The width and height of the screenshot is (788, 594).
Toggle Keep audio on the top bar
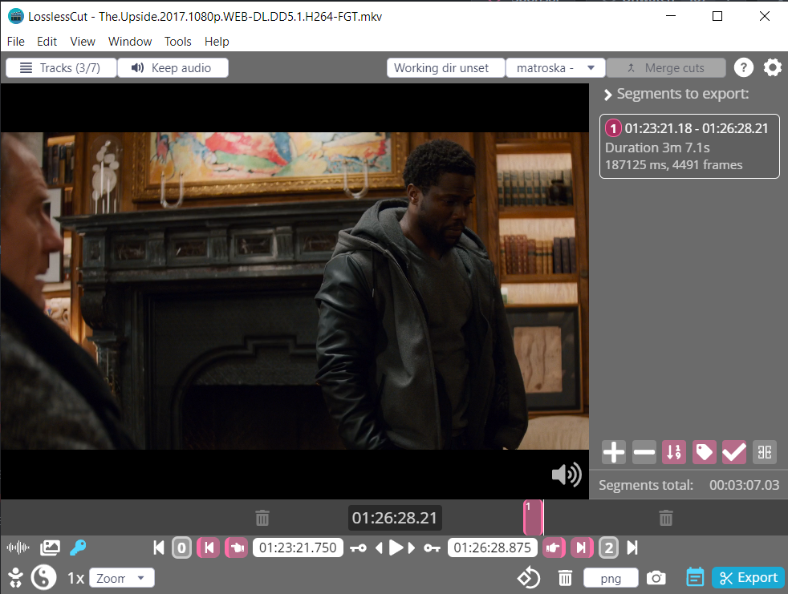tap(173, 67)
